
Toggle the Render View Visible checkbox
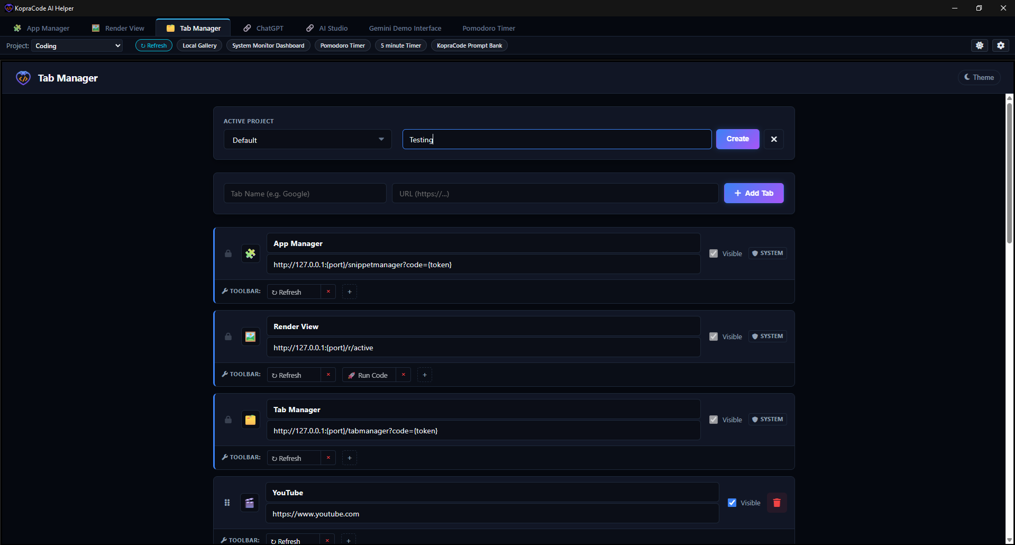point(714,337)
